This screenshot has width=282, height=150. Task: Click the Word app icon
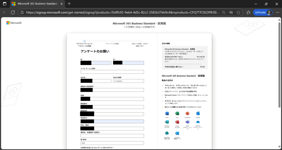click(x=167, y=114)
